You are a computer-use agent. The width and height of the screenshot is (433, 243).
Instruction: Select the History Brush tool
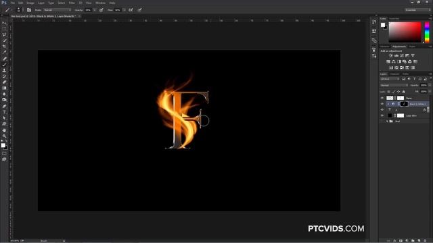[4, 76]
